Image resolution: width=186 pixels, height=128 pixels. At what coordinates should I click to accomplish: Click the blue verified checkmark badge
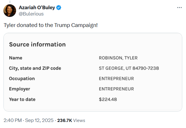pos(59,8)
